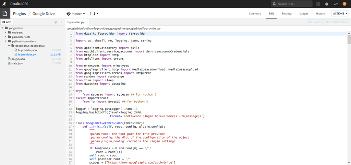Select fs-provider.py in the tree

pyautogui.click(x=27, y=55)
